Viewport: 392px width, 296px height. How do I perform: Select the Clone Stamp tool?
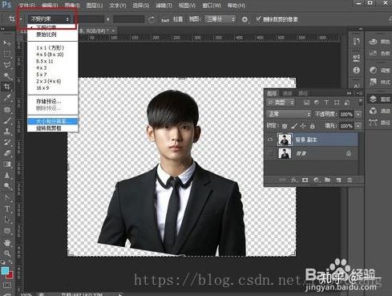7,131
